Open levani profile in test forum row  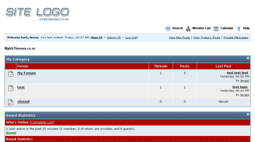pos(245,95)
